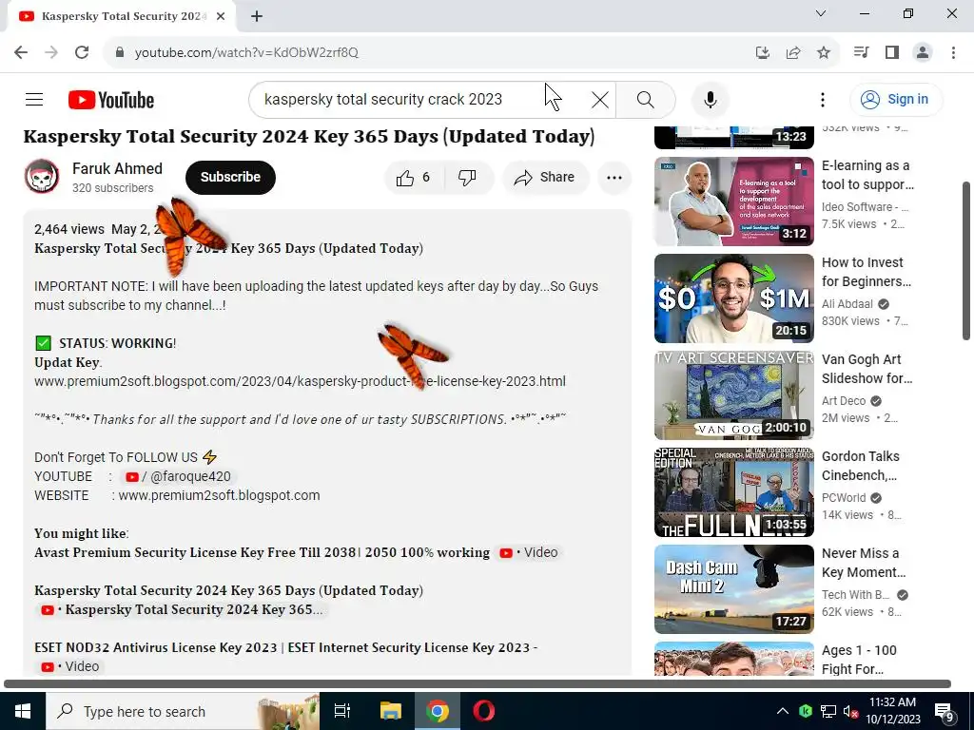Toggle Chrome side panel

892,52
